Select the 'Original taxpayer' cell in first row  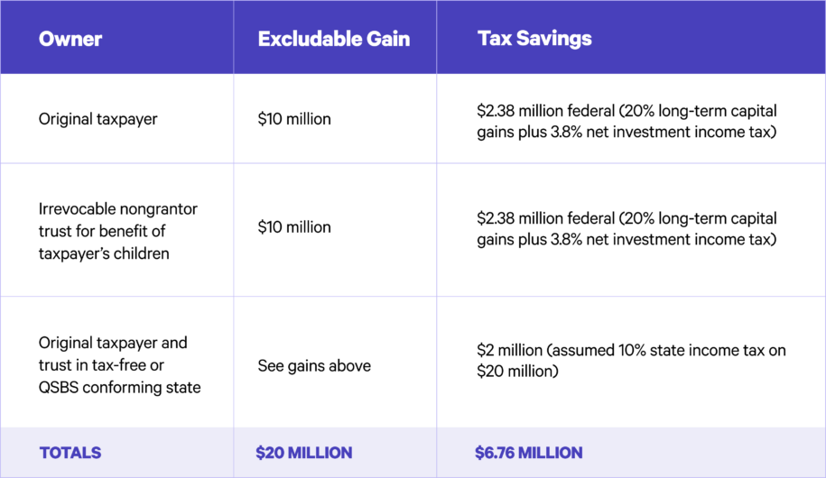(x=97, y=119)
